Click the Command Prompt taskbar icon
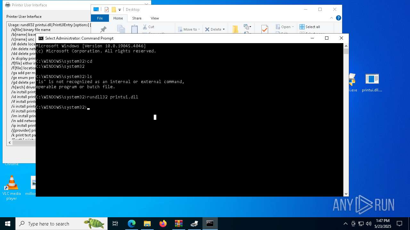This screenshot has height=230, width=410. click(x=210, y=224)
